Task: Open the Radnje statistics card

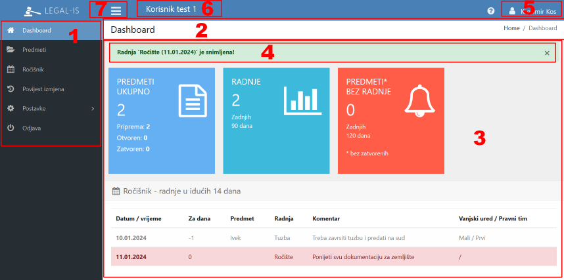Action: [x=277, y=121]
